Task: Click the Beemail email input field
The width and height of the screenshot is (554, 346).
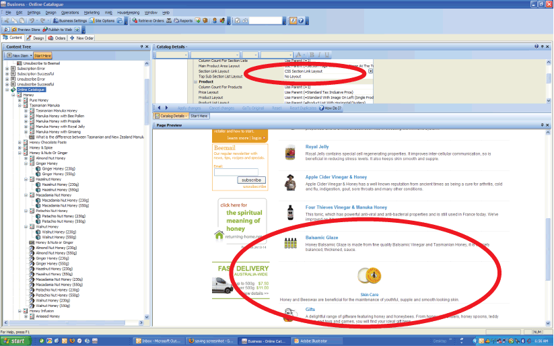Action: pos(236,172)
